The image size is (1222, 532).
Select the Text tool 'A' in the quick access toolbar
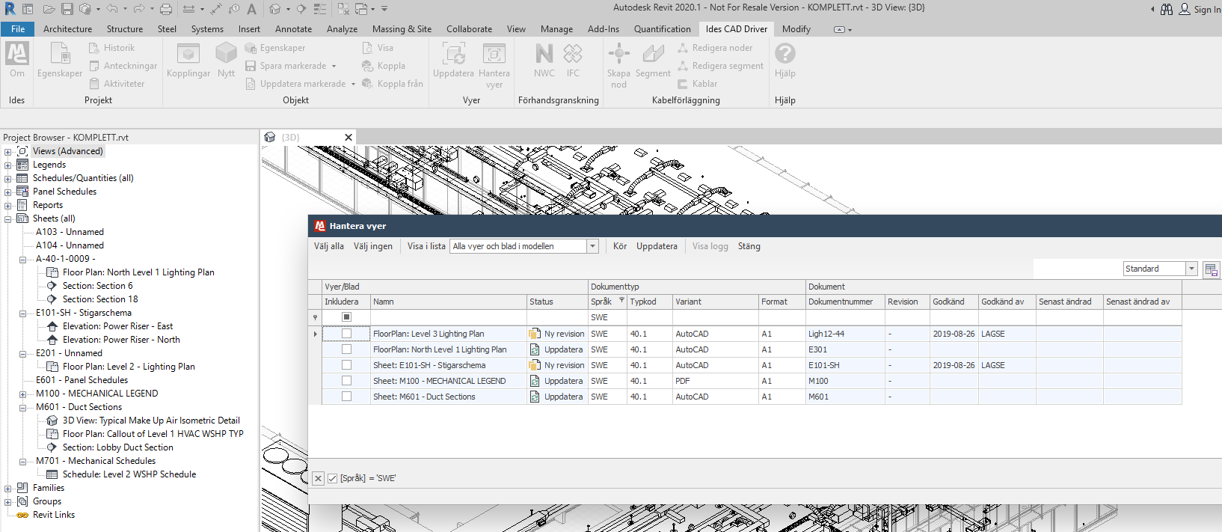point(252,9)
